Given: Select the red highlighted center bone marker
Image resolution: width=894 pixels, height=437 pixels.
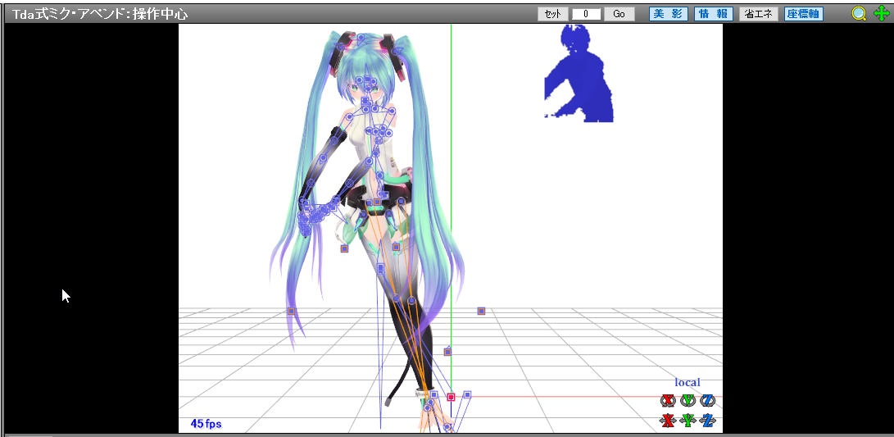Looking at the screenshot, I should pyautogui.click(x=451, y=397).
